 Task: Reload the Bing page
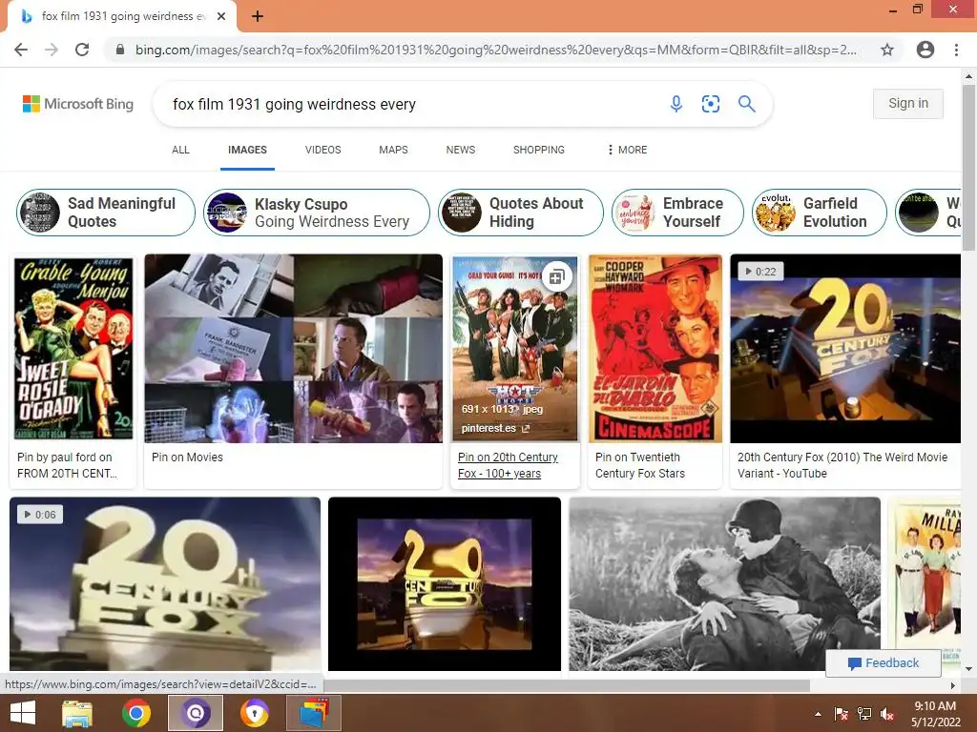(82, 50)
